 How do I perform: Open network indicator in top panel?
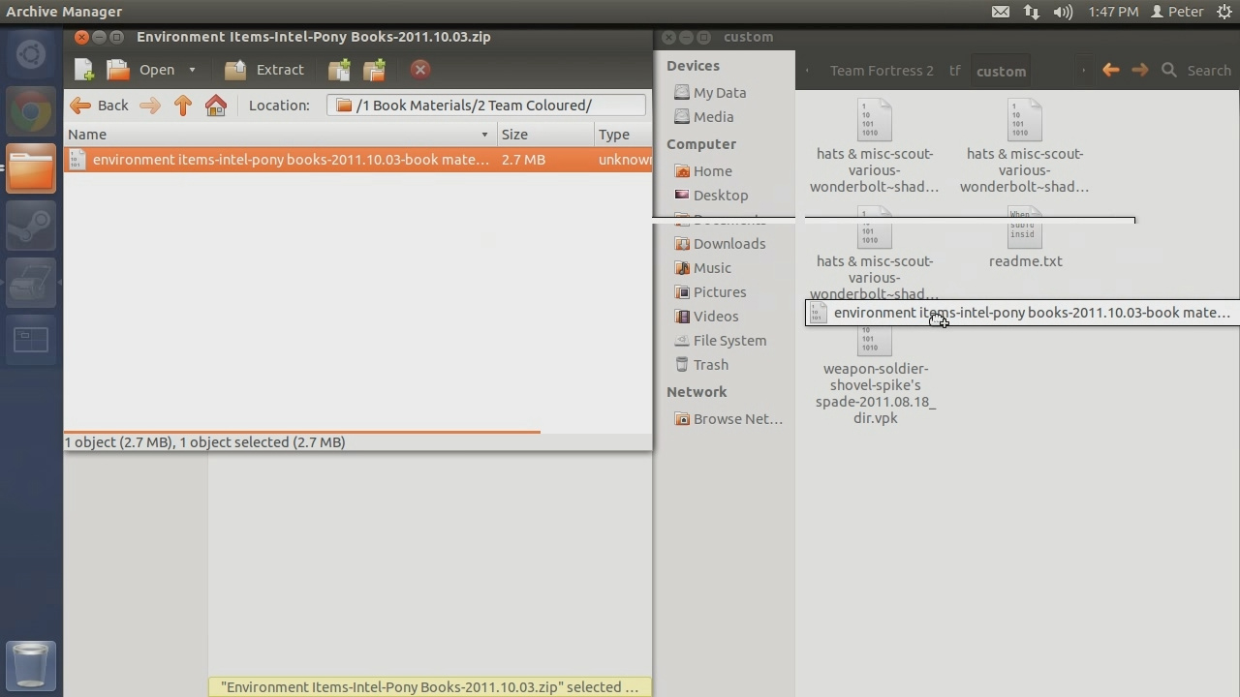coord(1032,12)
